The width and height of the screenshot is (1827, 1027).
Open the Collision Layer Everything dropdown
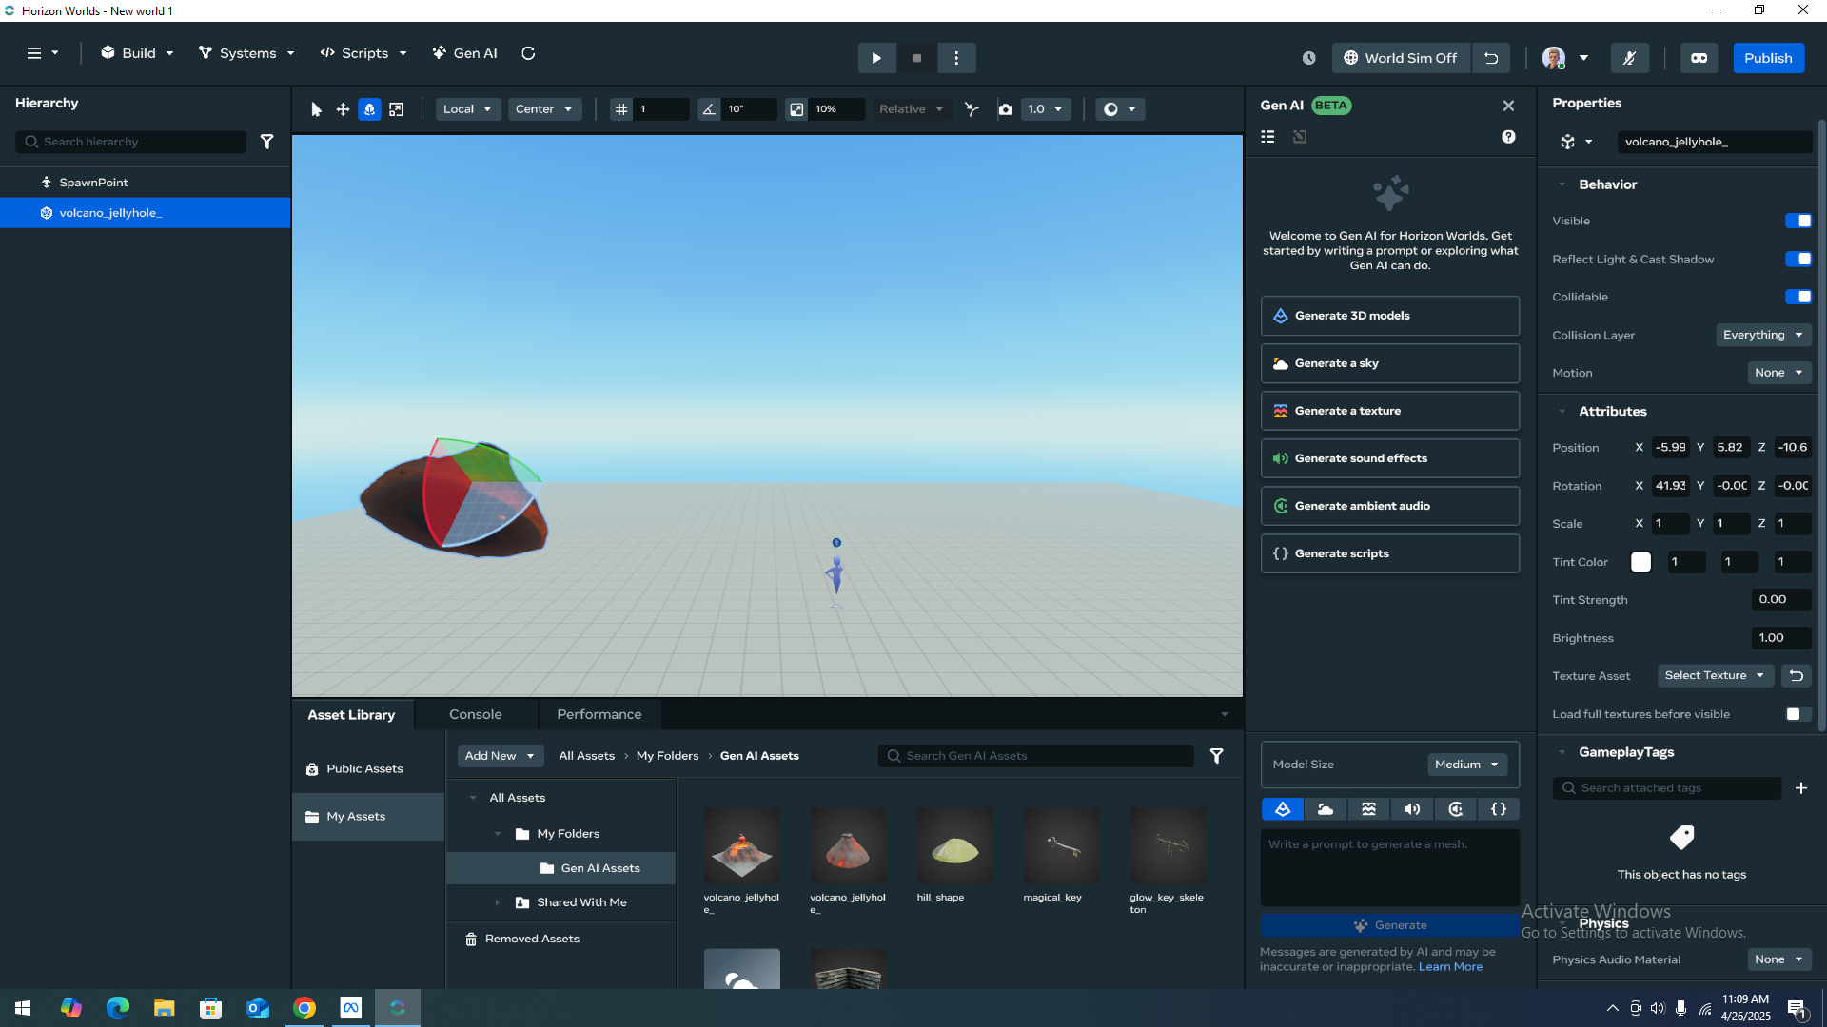[1762, 335]
